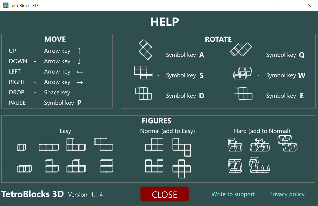Click the TetroBlocks 3D title bar app icon
The image size is (318, 206).
(x=5, y=5)
